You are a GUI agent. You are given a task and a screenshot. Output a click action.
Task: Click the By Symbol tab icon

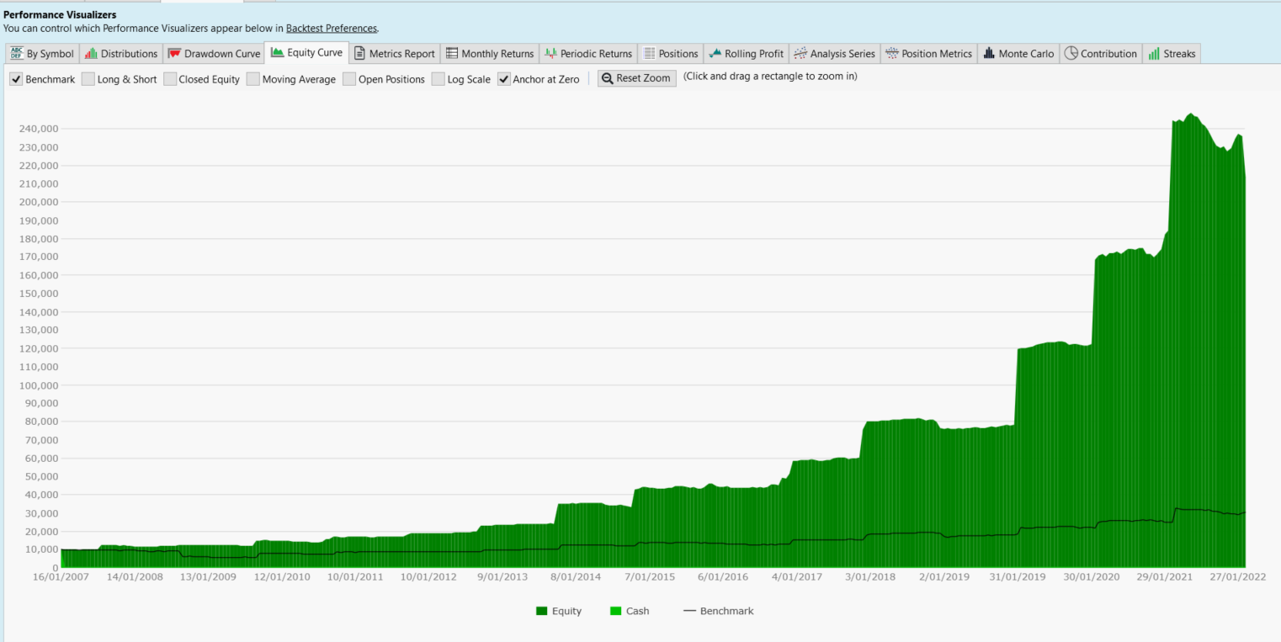(x=17, y=54)
